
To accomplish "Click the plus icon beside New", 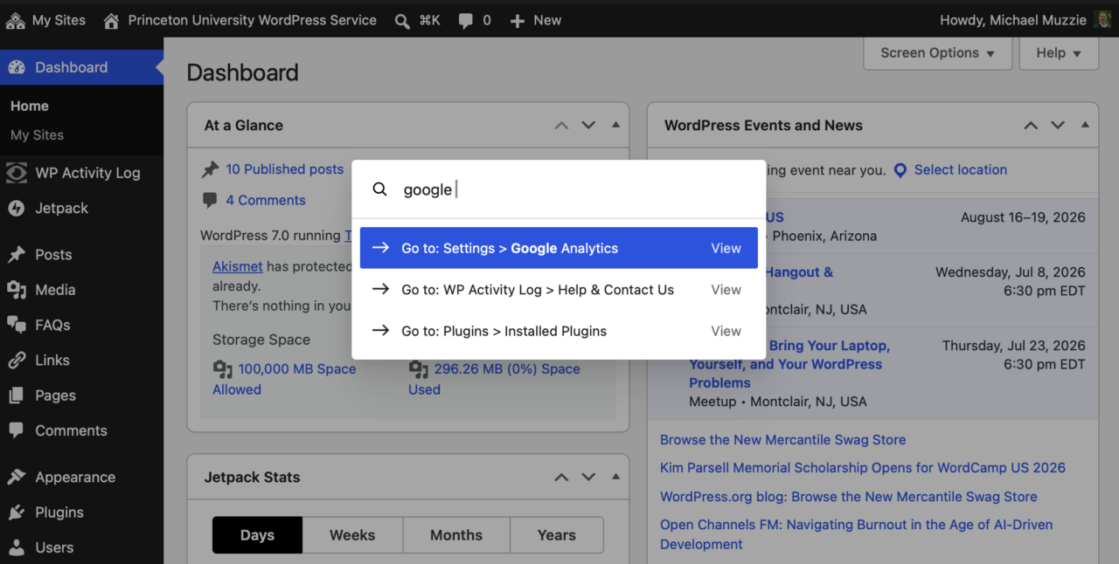I will click(518, 20).
